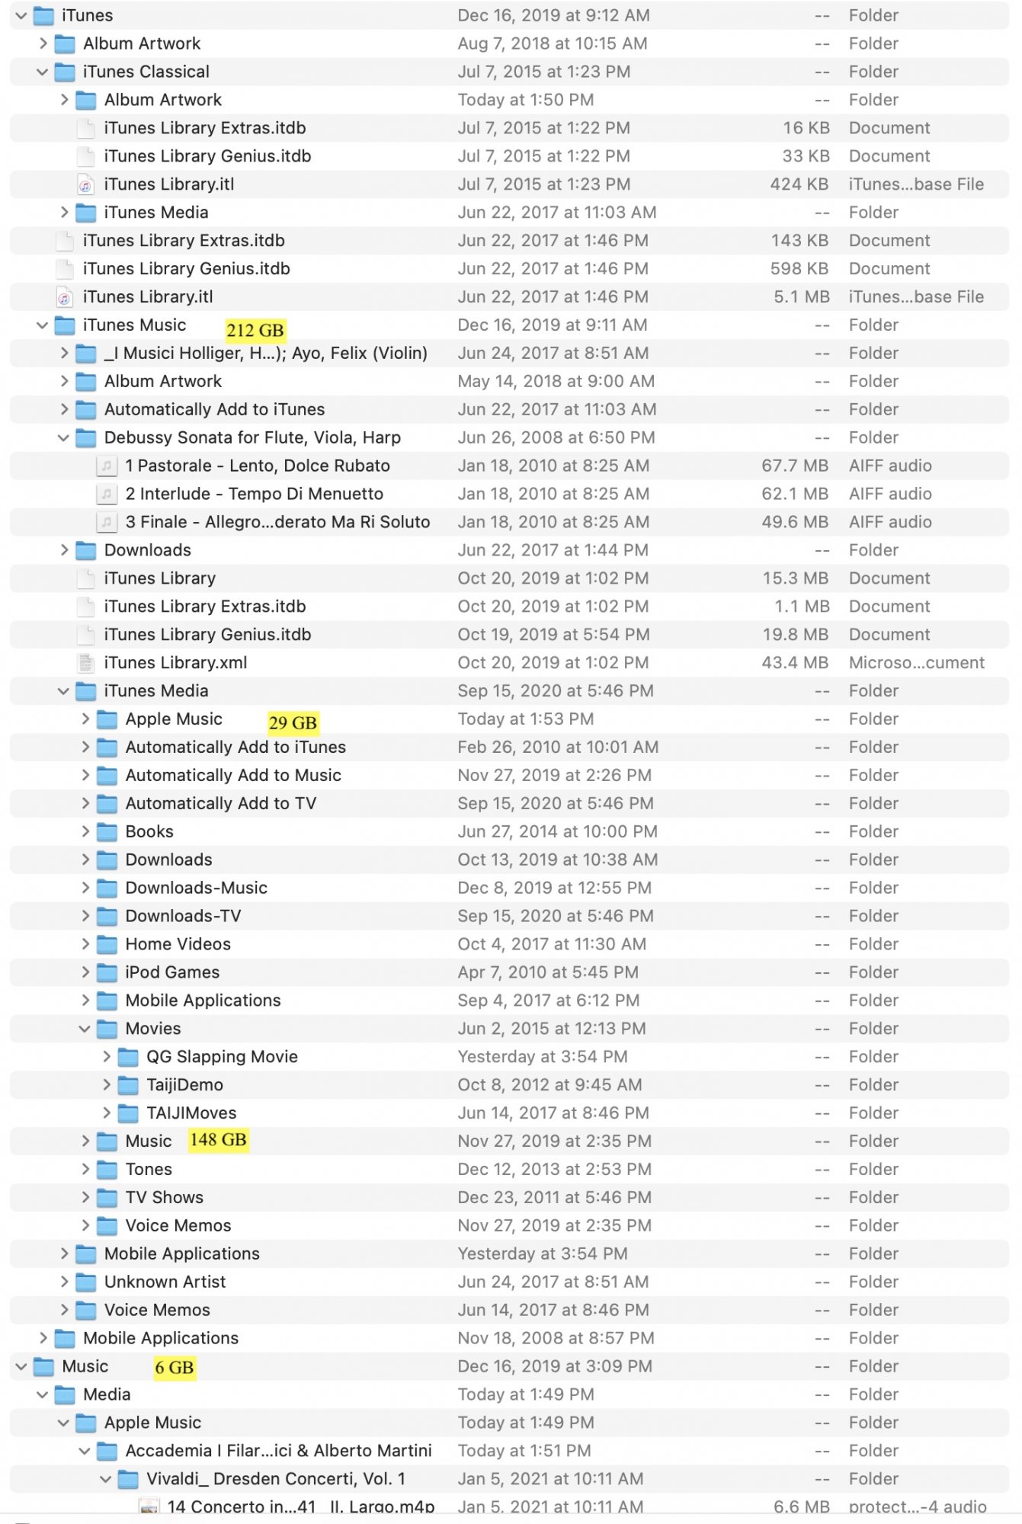Expand Album Artwork above iTunes Classical
This screenshot has height=1524, width=1022.
click(43, 43)
